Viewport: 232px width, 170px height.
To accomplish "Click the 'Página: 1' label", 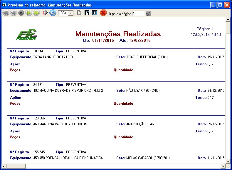I will [205, 29].
